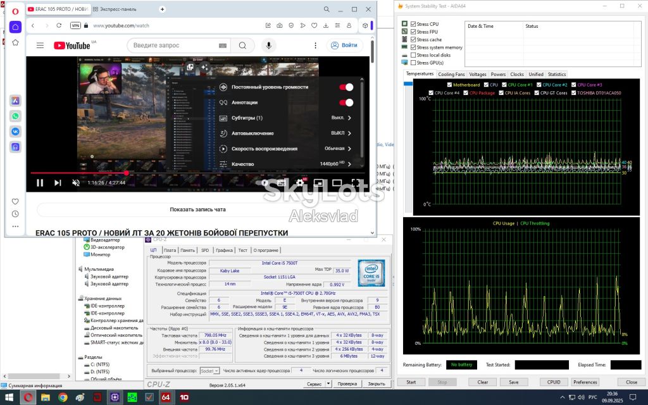Click the YouTube search magnifier button

[242, 46]
